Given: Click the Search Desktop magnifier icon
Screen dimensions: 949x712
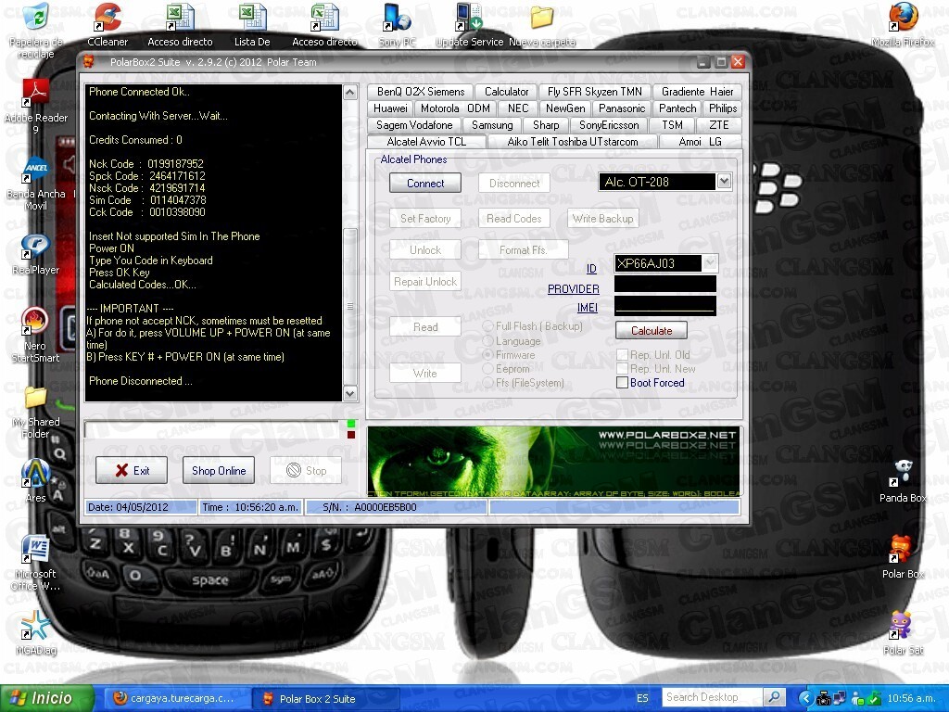Looking at the screenshot, I should [774, 697].
